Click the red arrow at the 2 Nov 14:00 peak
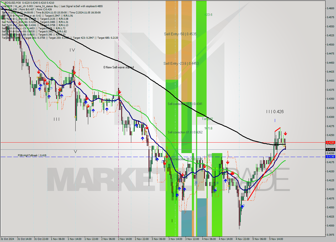Screen dimensions: 336x242 click(119, 92)
